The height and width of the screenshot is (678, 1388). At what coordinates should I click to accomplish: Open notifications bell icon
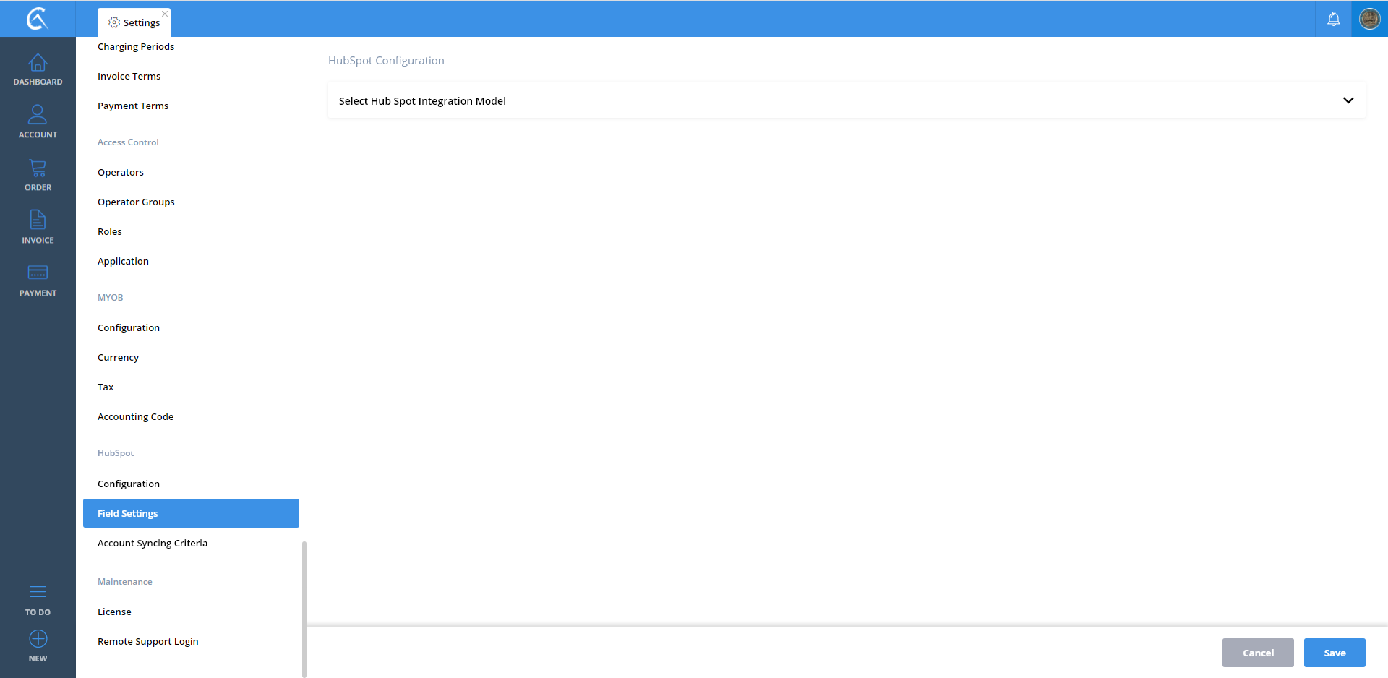coord(1333,20)
